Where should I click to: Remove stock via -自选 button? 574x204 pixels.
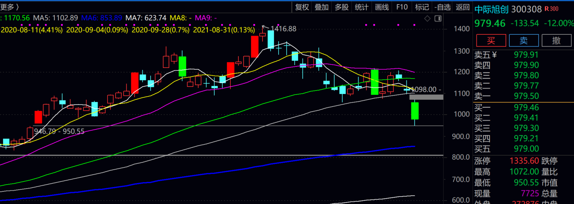point(443,7)
